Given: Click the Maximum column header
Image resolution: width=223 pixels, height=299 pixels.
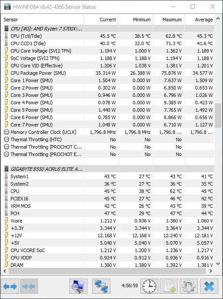Looking at the screenshot, I should [169, 20].
